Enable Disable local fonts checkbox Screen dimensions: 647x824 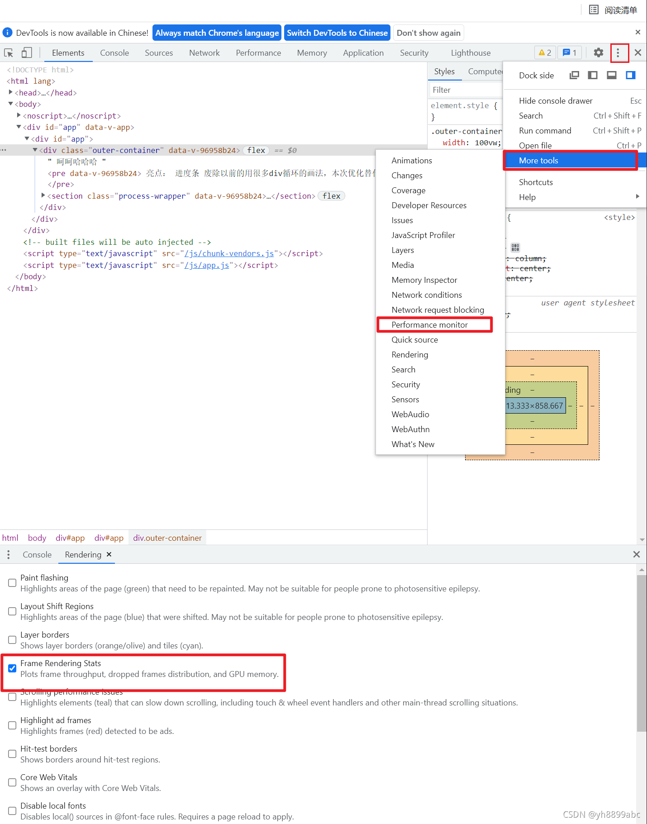point(12,811)
